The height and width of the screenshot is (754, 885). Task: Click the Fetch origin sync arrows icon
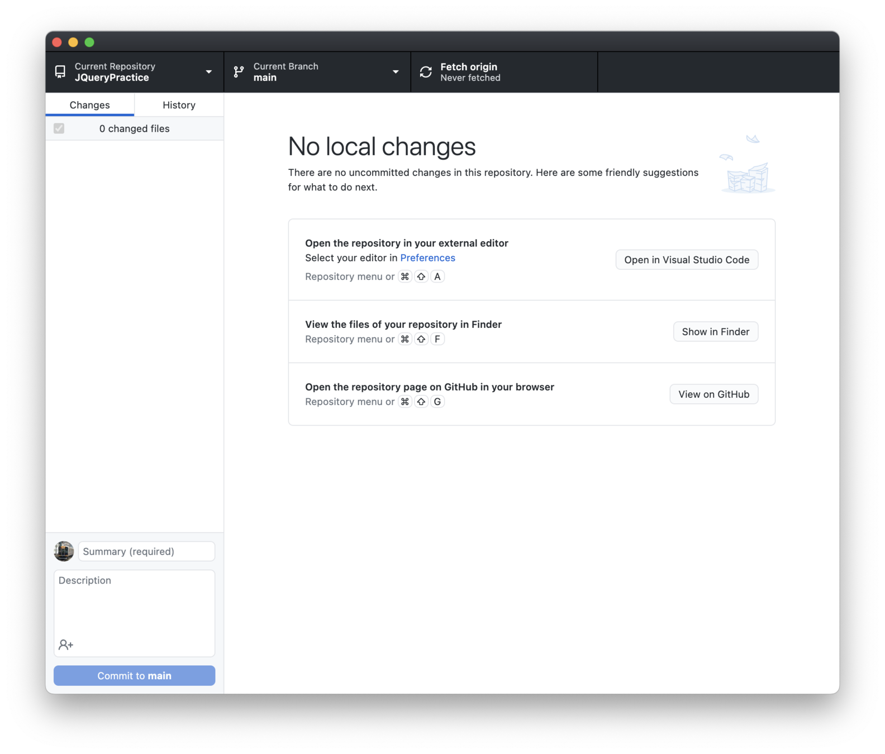426,71
